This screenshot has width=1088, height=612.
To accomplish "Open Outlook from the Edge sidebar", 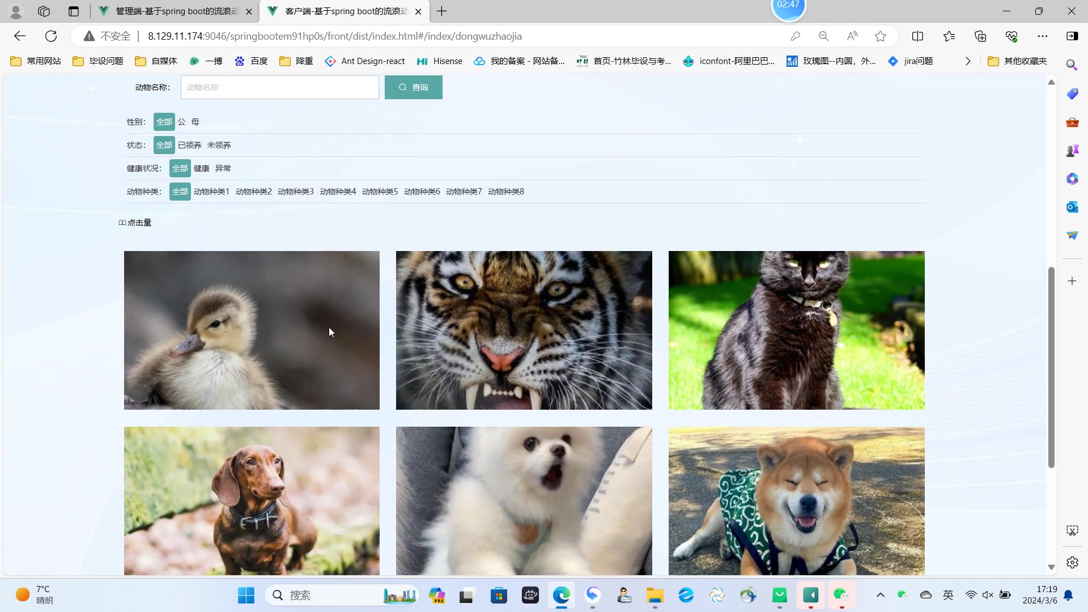I will click(x=1072, y=207).
